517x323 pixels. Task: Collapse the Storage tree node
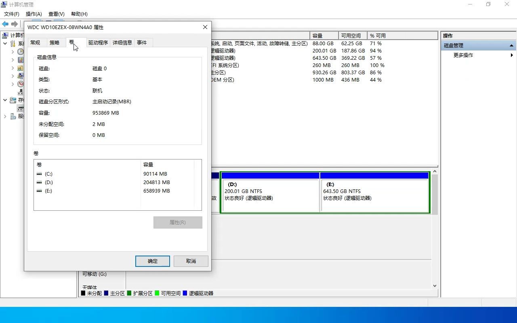click(5, 100)
